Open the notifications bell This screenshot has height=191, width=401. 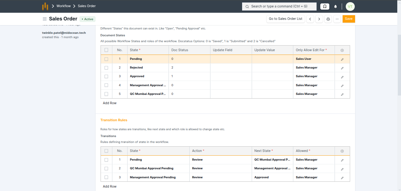336,7
